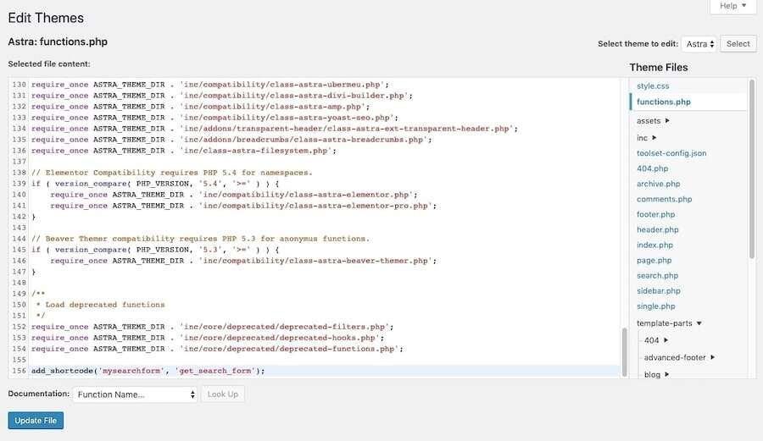Expand the blog subfolder

[x=656, y=374]
